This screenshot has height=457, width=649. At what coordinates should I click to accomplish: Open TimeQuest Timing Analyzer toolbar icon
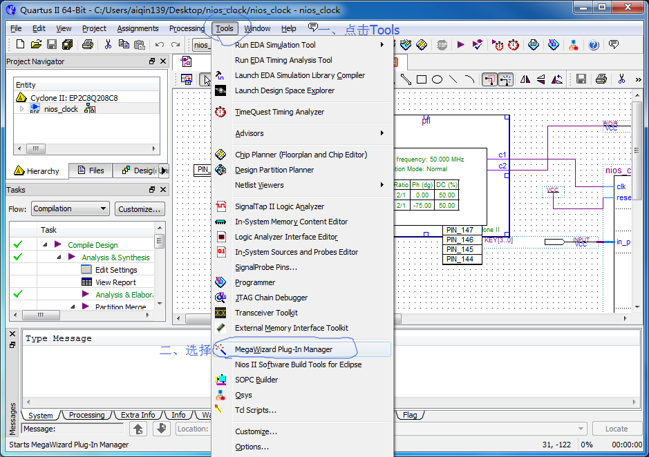tap(514, 45)
